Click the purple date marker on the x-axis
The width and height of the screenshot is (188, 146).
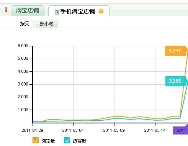tap(180, 130)
